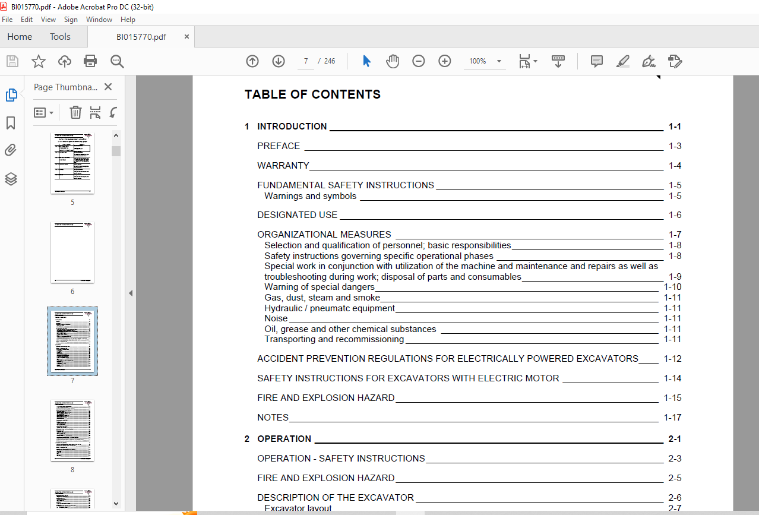Click DESCRIPTION OF THE EXCAVATOR entry
759x515 pixels.
coord(469,498)
